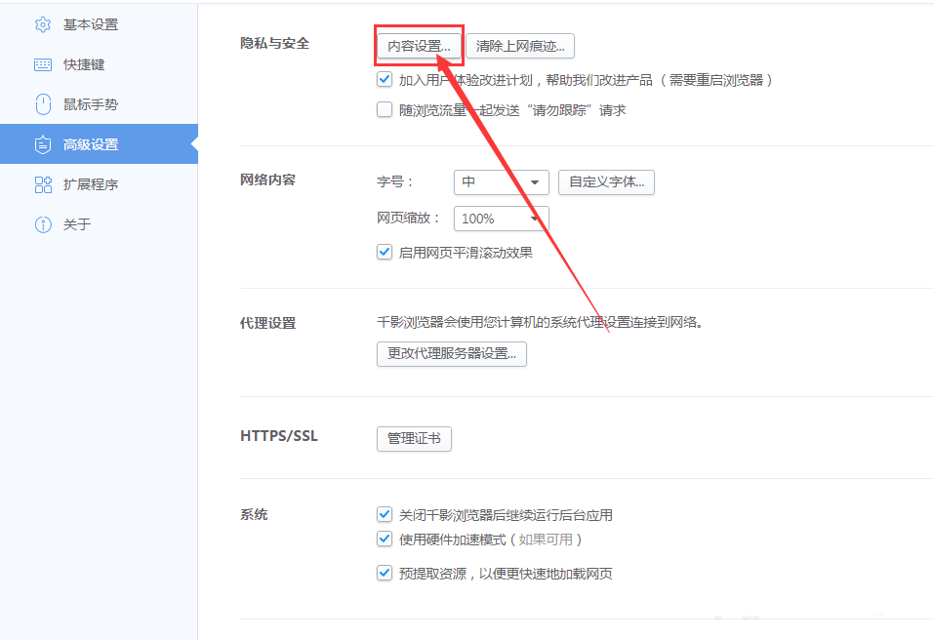This screenshot has width=934, height=640.
Task: Click the gear icon beside 基本设置
Action: pos(43,23)
